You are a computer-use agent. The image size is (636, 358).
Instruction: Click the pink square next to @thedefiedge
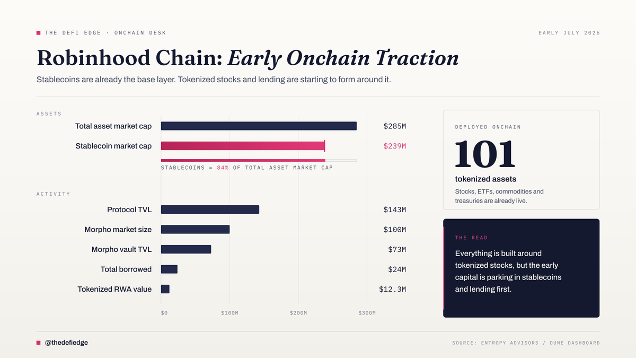[39, 343]
